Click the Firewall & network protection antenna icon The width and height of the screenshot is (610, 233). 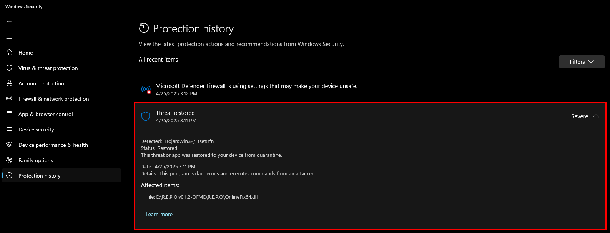click(x=9, y=98)
